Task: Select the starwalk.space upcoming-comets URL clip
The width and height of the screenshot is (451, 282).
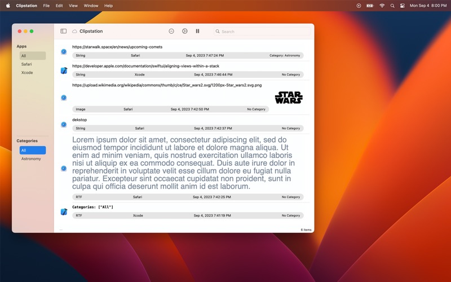Action: pos(117,47)
